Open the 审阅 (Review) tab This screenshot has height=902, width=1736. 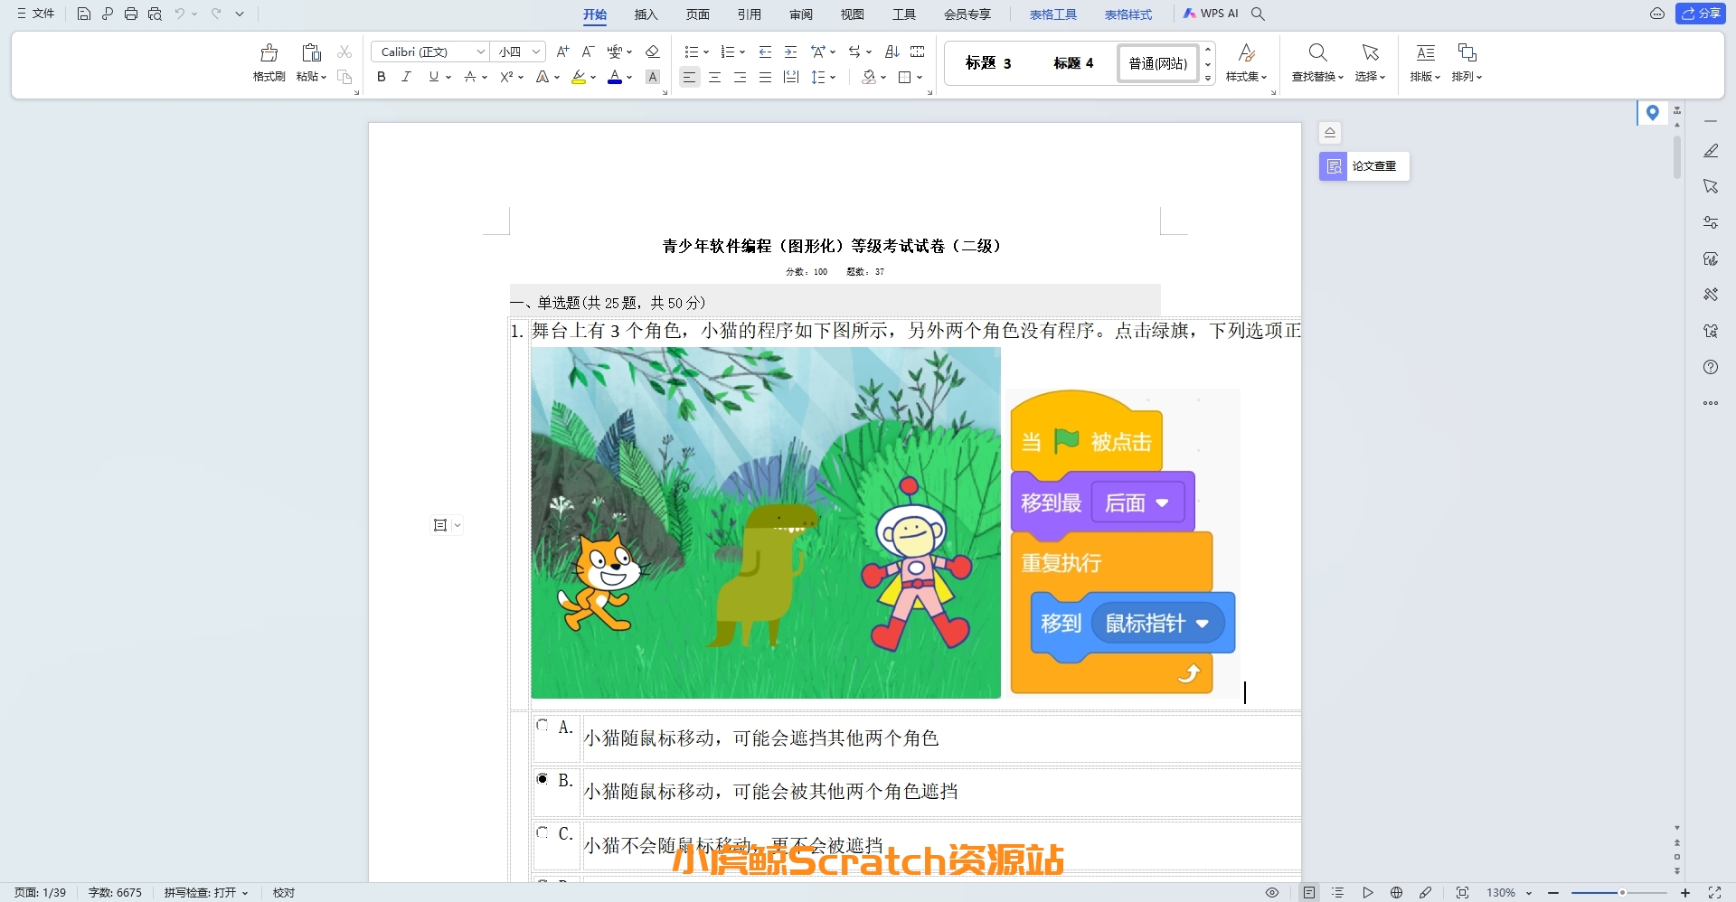800,14
